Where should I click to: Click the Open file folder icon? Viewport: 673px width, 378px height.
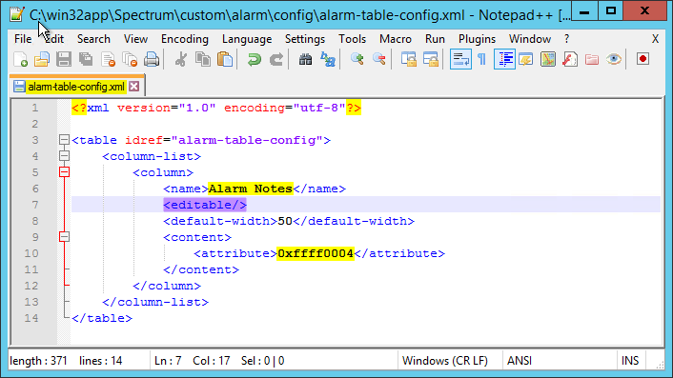click(x=42, y=59)
